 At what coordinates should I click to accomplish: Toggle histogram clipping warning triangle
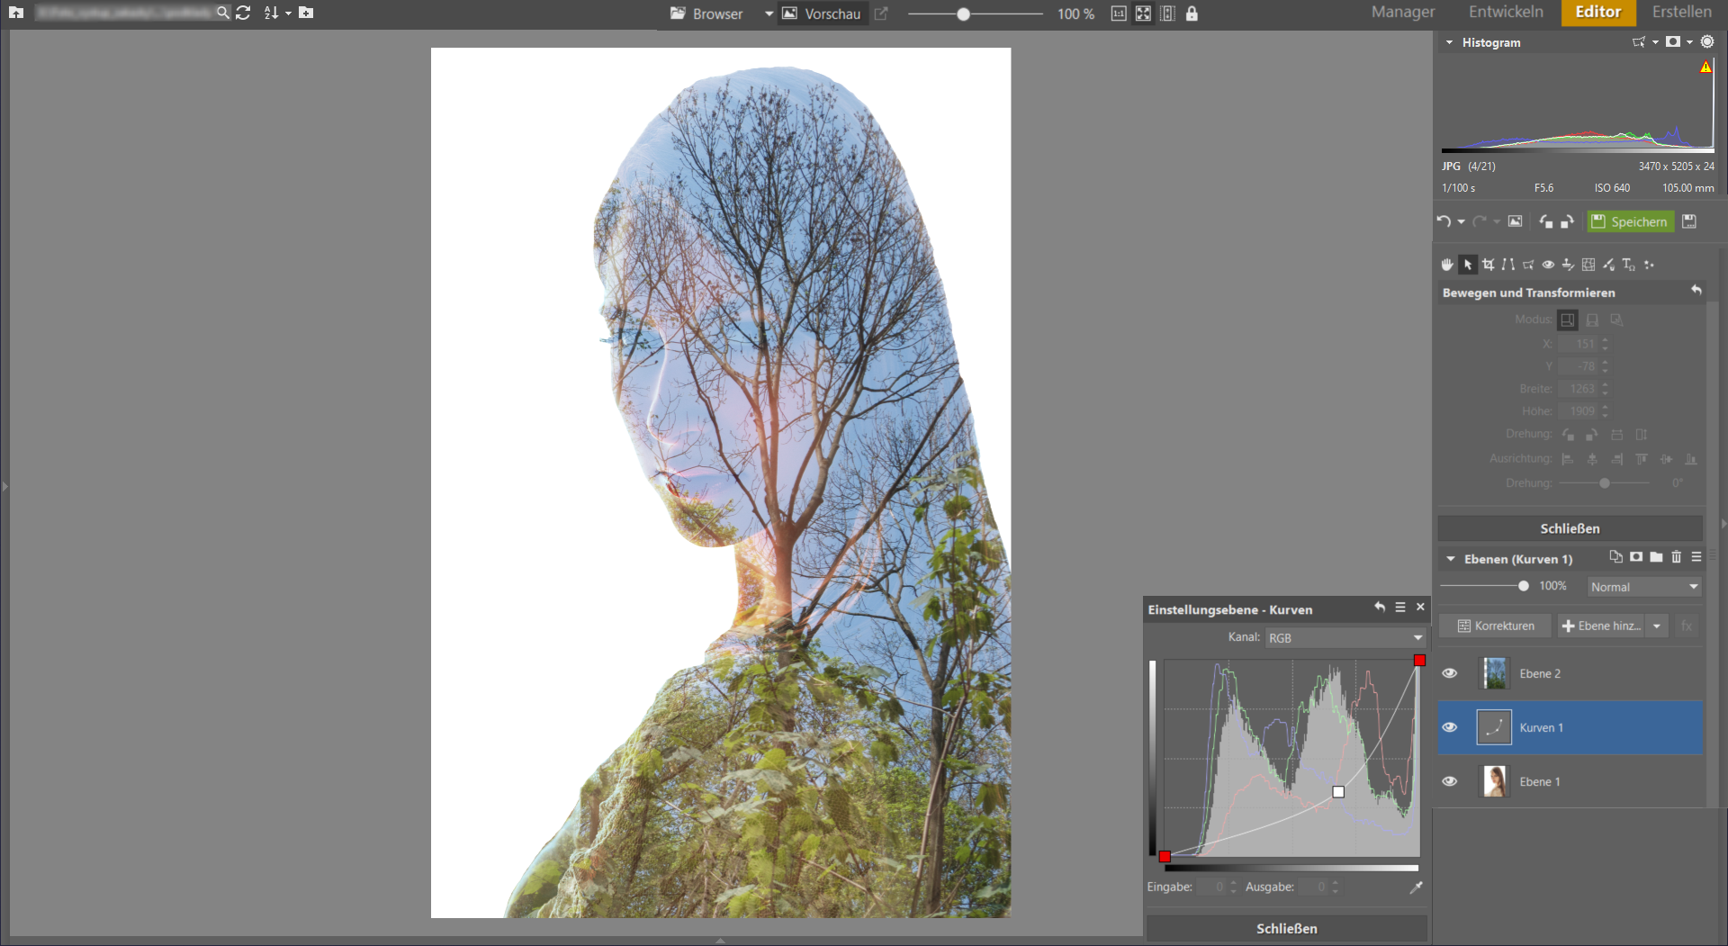click(x=1705, y=68)
